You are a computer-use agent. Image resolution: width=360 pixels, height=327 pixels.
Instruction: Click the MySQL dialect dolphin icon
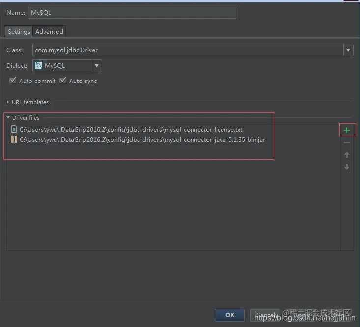click(x=39, y=66)
